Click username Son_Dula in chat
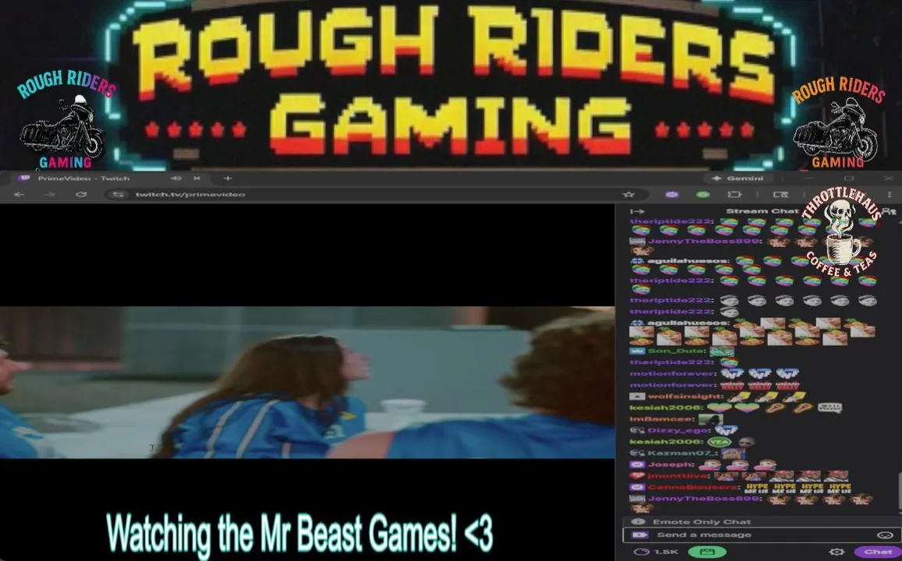The height and width of the screenshot is (561, 902). 676,351
